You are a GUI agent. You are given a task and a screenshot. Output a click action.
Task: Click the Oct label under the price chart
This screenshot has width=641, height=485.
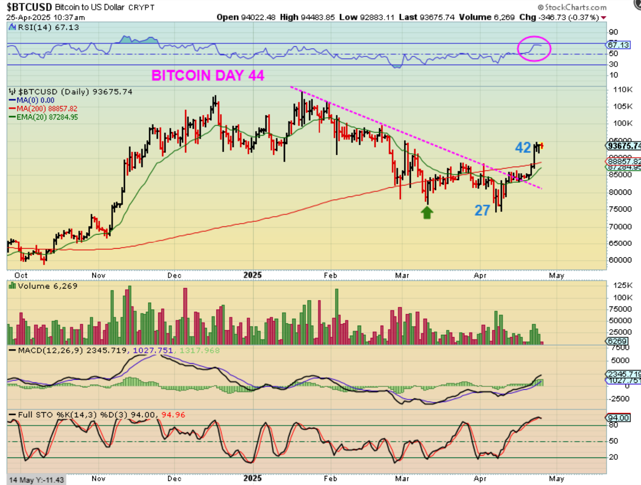(x=21, y=275)
